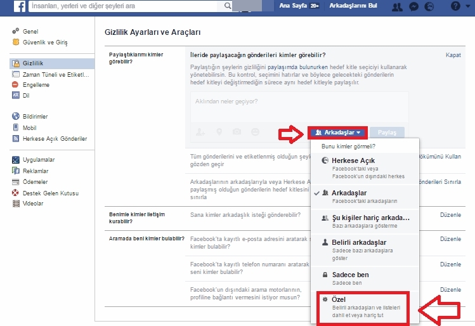Edit who can send friend requests

coord(450,215)
